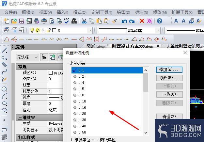Save drawing with the floppy disk icon
Viewport: 204px width, 142px height.
pyautogui.click(x=22, y=21)
